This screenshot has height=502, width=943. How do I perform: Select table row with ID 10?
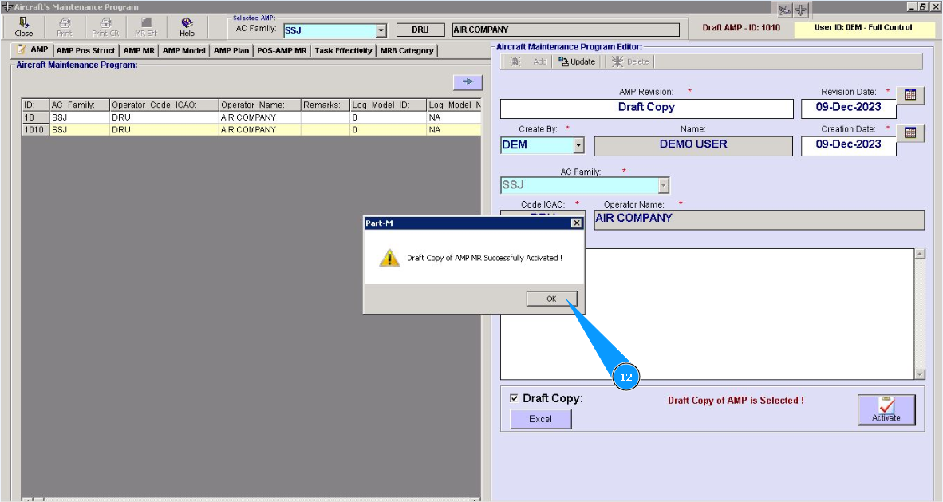click(251, 117)
